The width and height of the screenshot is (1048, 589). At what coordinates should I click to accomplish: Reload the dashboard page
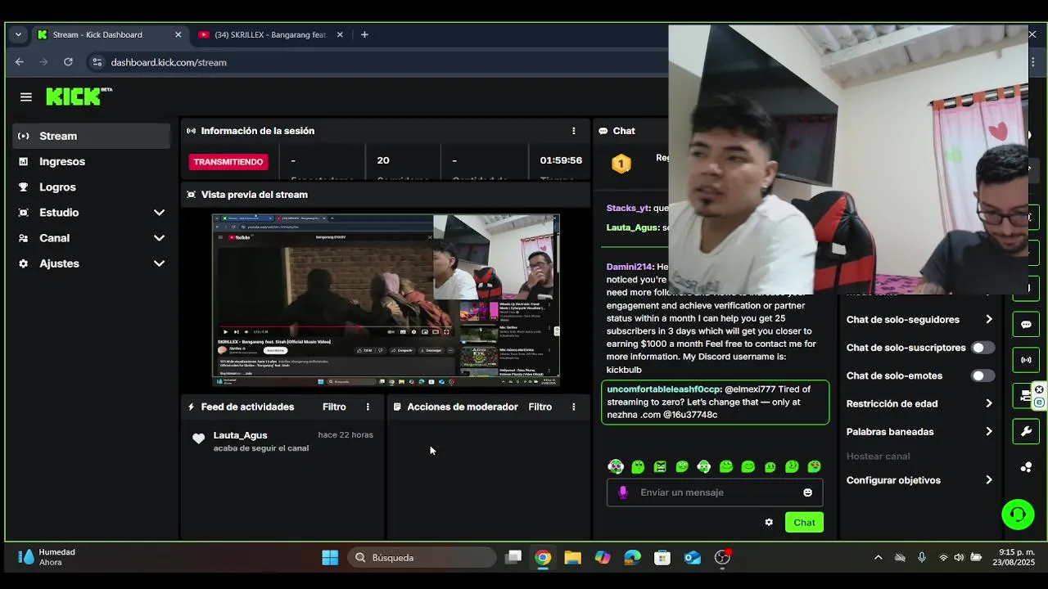tap(68, 62)
